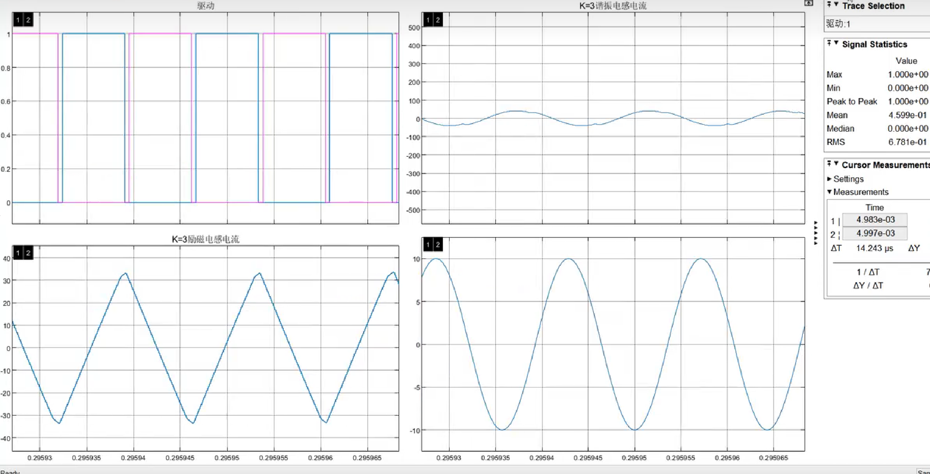Collapse the Measurements section
This screenshot has height=474, width=930.
830,192
